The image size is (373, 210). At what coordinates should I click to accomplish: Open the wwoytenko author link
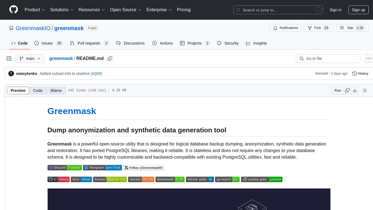click(x=27, y=74)
